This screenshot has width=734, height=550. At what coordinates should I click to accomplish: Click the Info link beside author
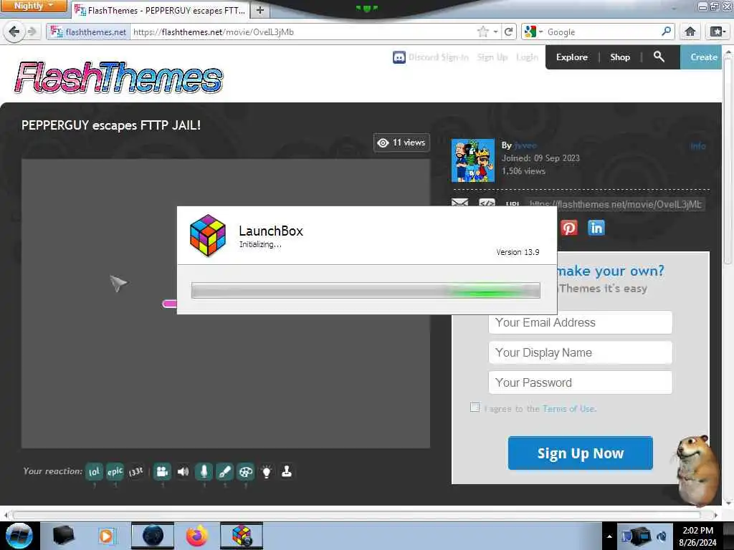(x=698, y=146)
